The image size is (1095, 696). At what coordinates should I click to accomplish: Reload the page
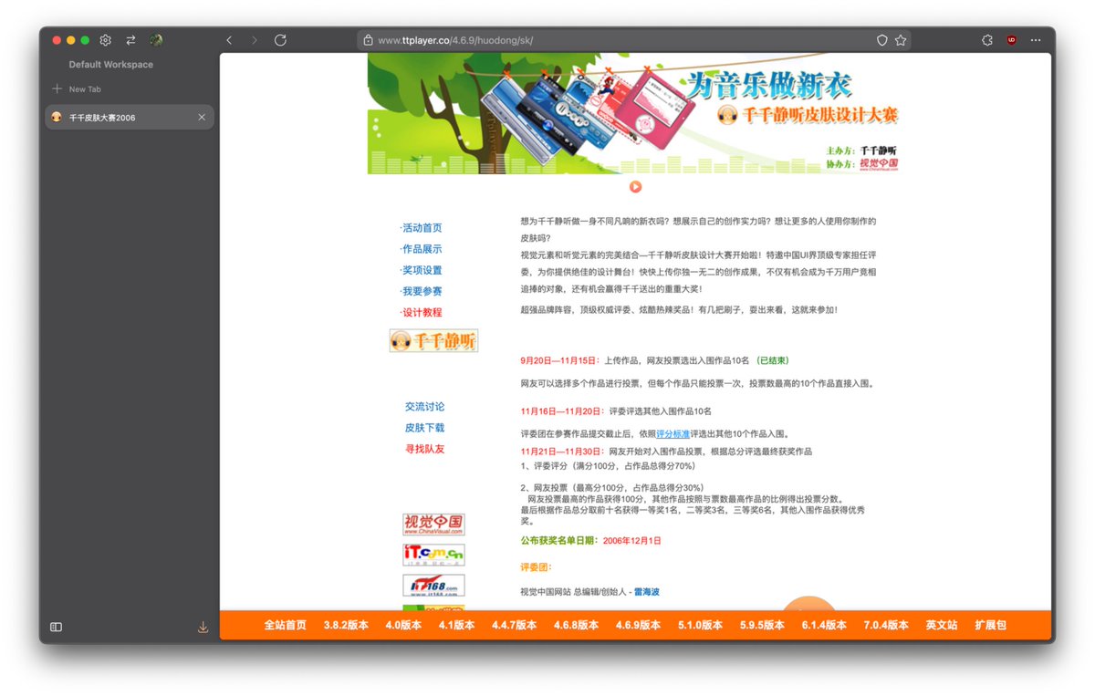[x=280, y=40]
